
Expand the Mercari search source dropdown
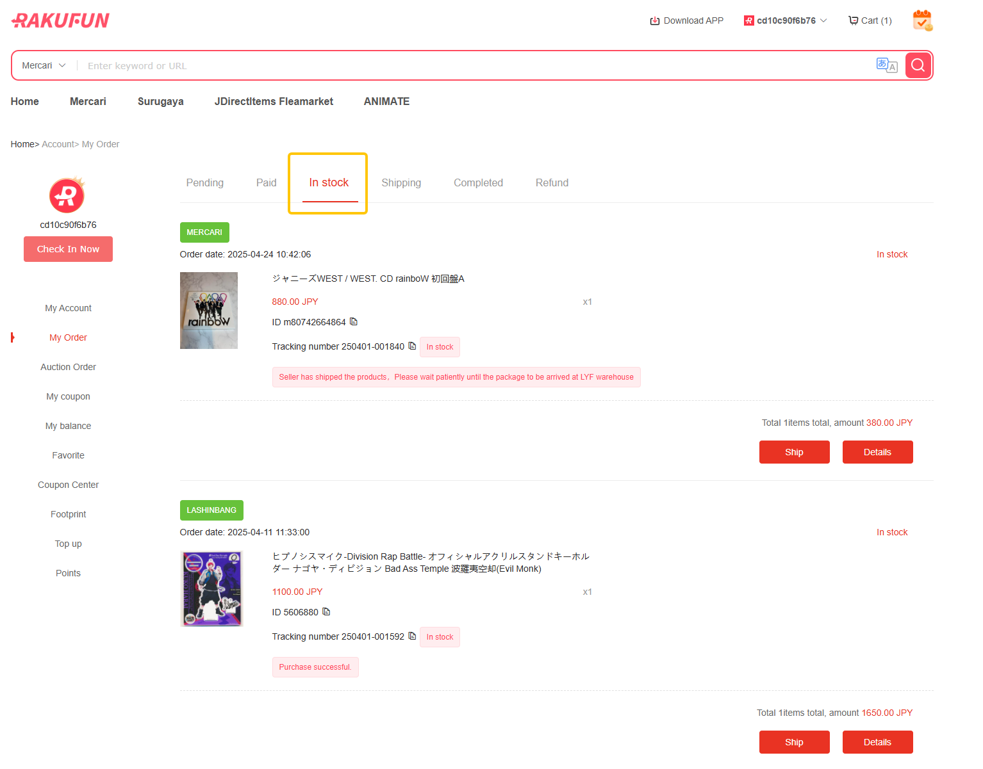click(44, 65)
